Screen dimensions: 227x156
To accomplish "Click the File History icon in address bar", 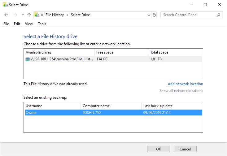I will tap(37, 15).
